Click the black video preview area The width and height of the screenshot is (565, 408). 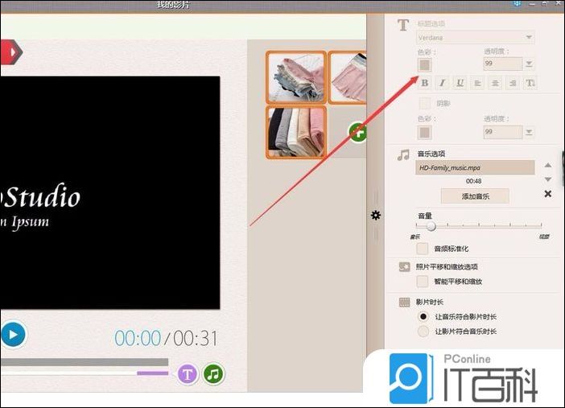click(110, 192)
